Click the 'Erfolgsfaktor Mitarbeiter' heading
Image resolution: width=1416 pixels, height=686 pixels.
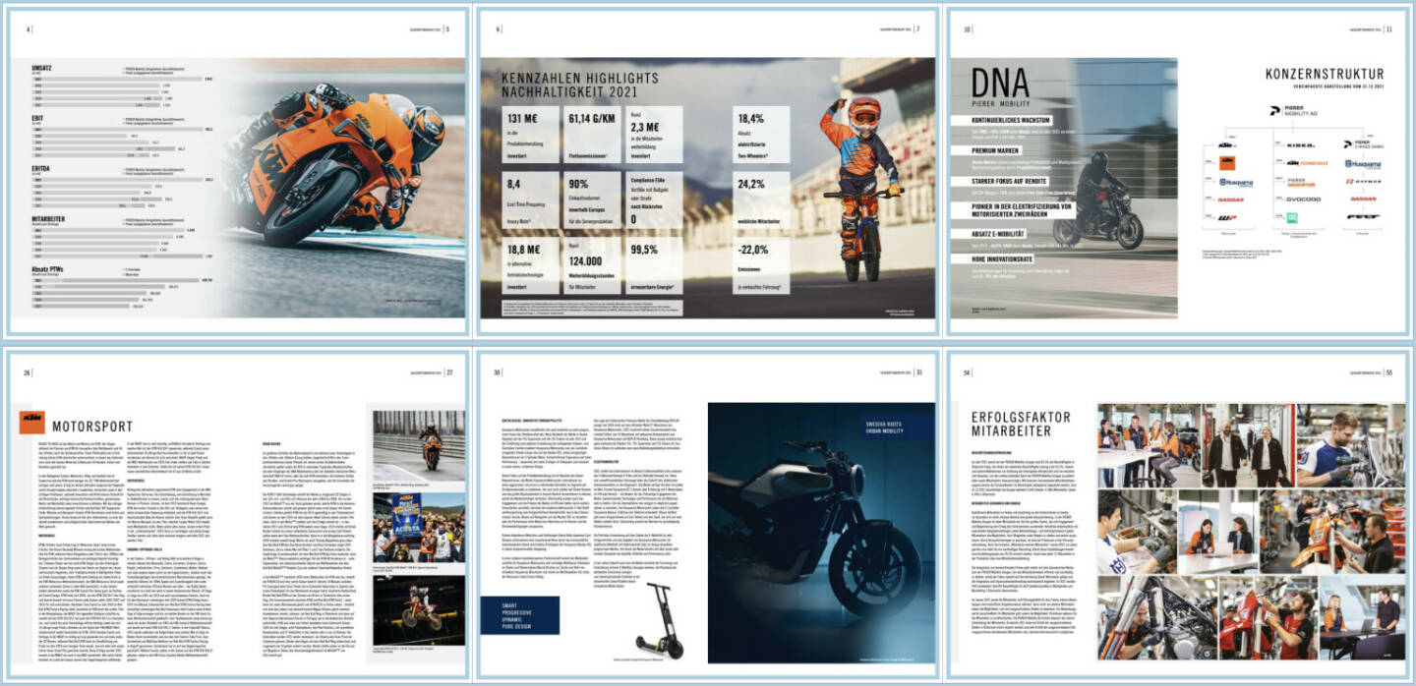tap(1022, 427)
